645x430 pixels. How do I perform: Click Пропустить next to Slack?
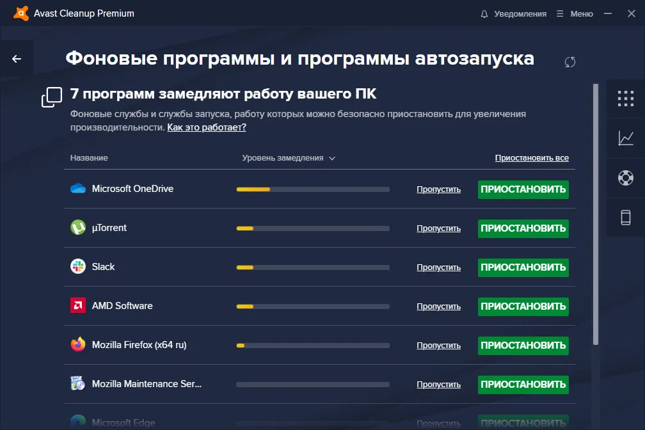point(438,267)
